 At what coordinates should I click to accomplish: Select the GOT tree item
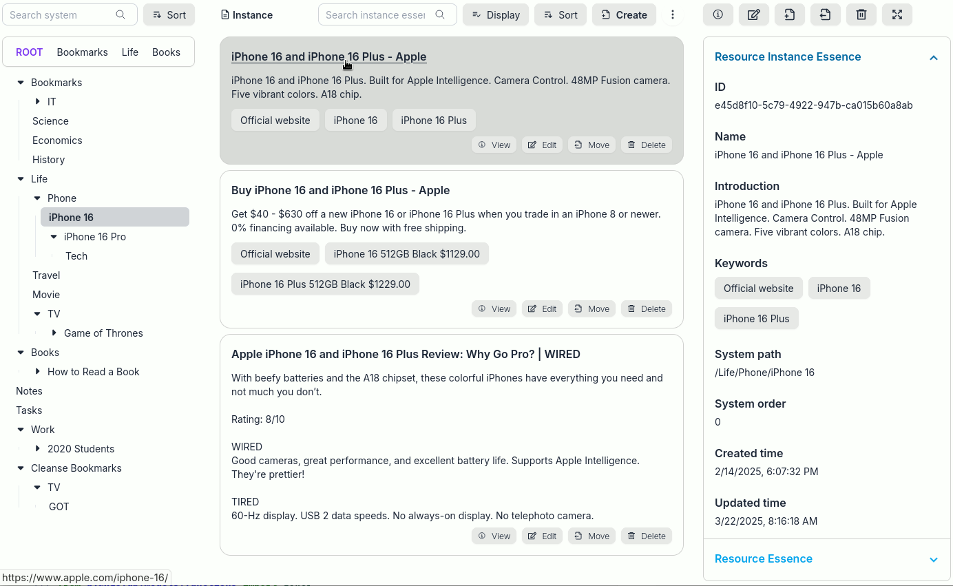point(59,507)
